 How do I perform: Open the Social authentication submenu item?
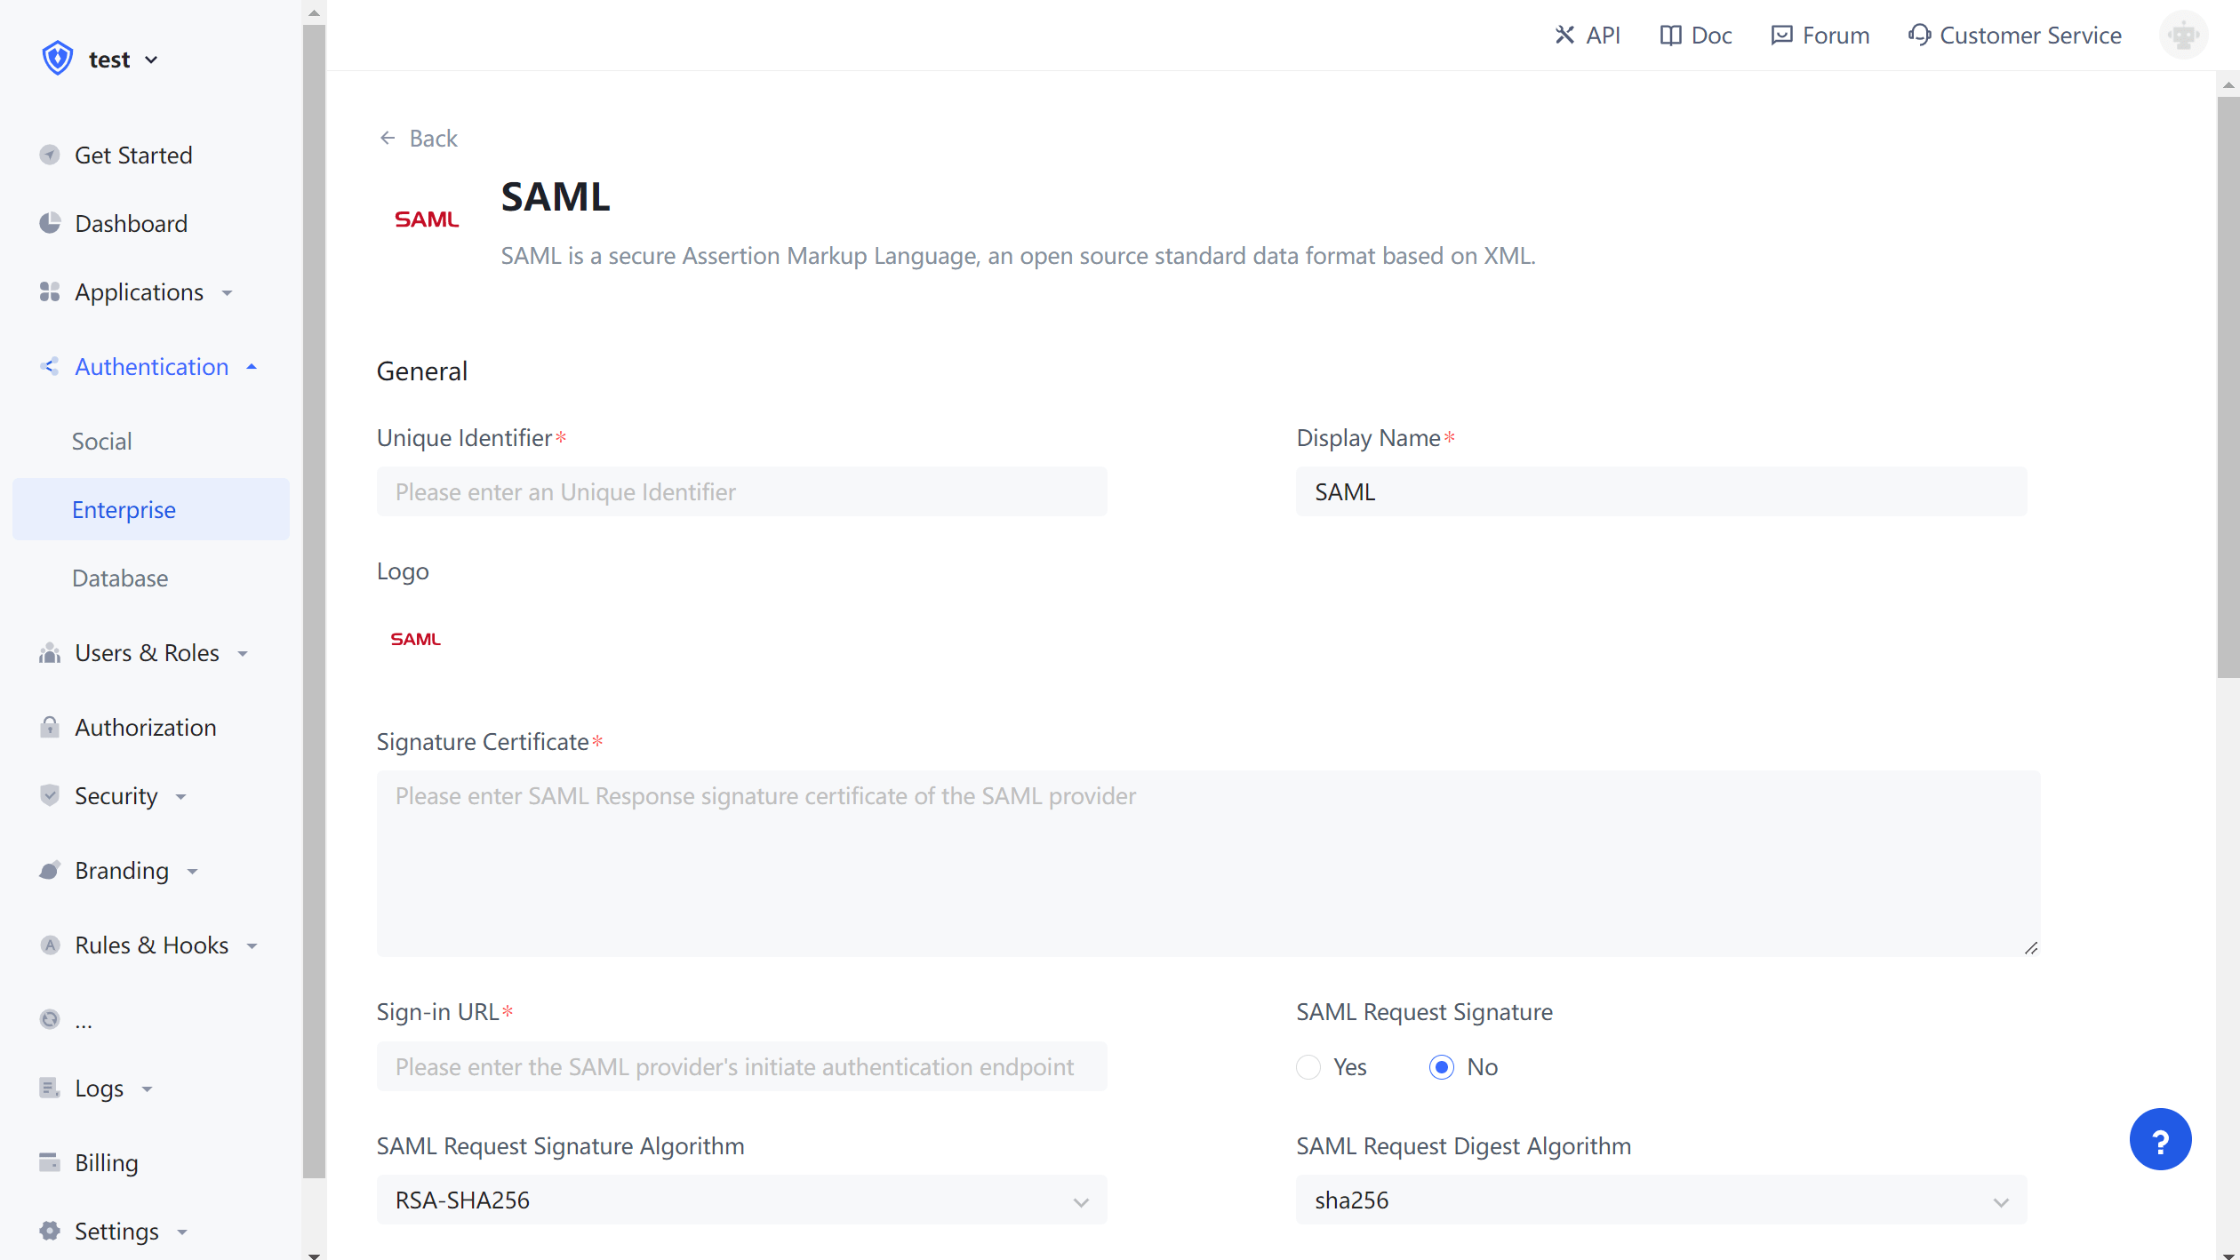coord(101,442)
